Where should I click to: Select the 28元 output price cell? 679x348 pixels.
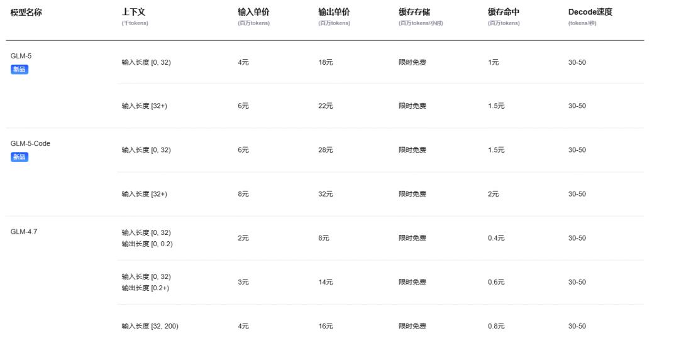[x=326, y=150]
